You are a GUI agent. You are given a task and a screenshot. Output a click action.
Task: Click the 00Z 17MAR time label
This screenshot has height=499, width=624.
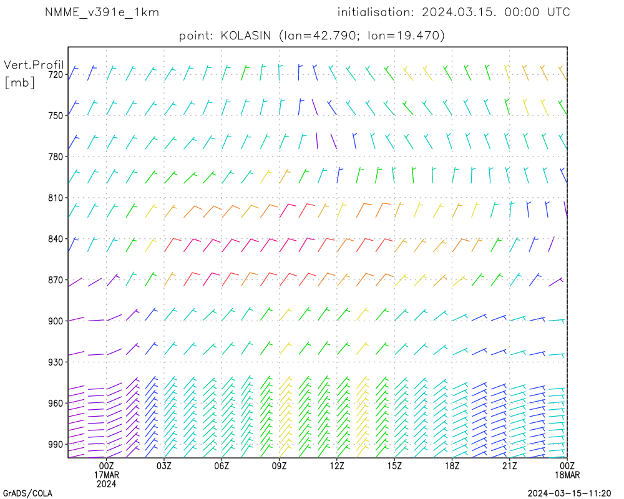106,470
